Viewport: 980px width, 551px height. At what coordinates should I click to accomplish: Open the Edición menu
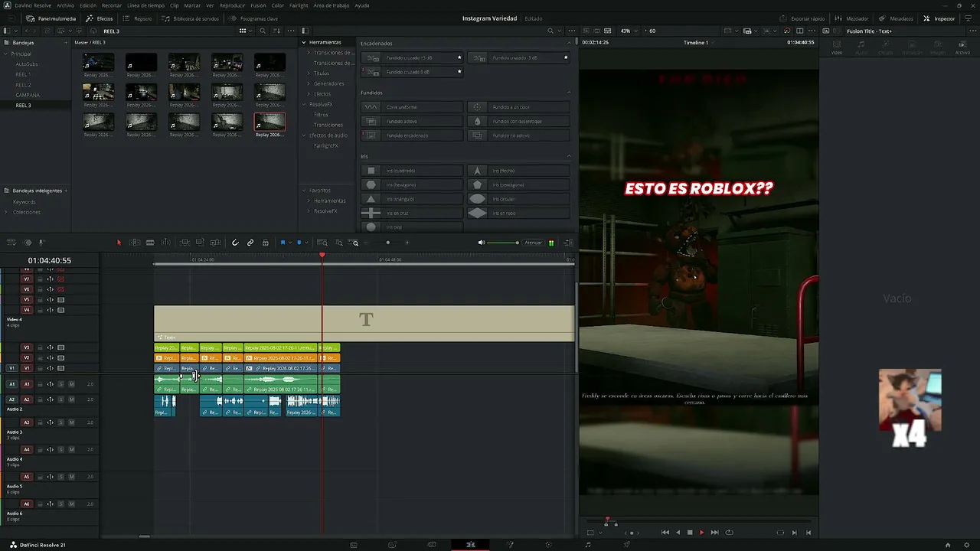[88, 5]
